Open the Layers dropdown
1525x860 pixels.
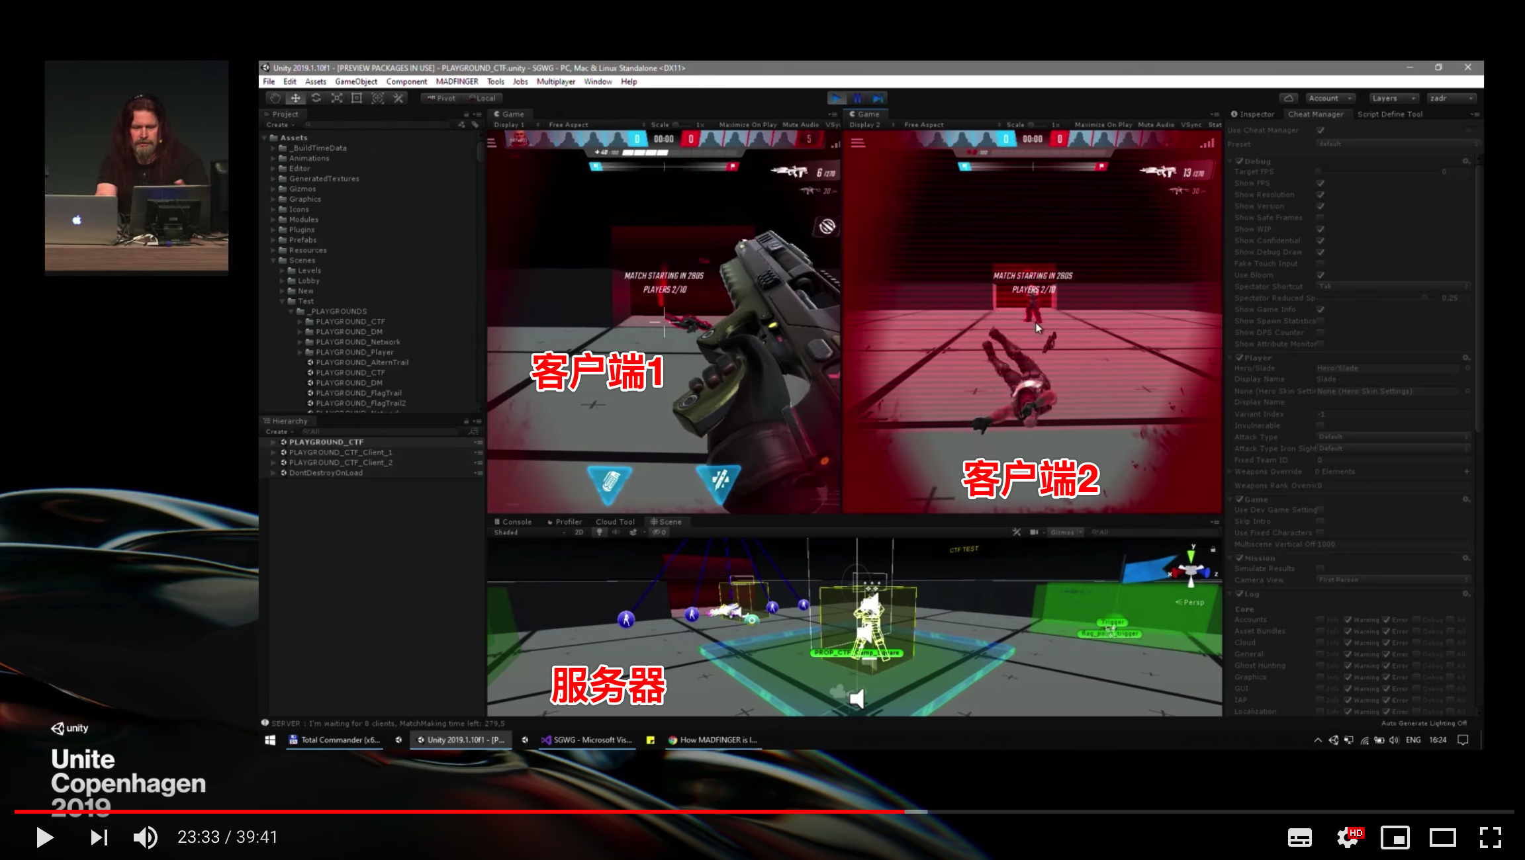click(x=1393, y=98)
